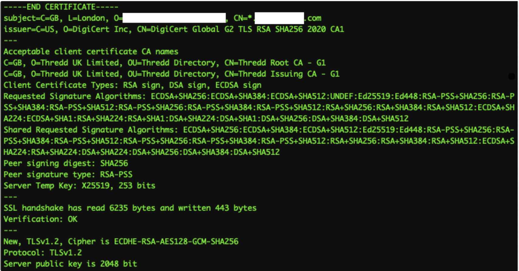Click the Verification: OK line
Image resolution: width=519 pixels, height=271 pixels.
coord(40,219)
